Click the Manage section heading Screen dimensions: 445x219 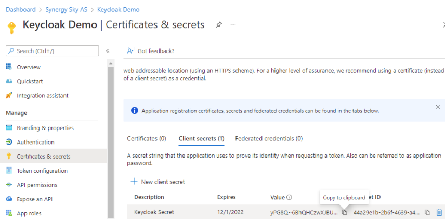point(17,113)
